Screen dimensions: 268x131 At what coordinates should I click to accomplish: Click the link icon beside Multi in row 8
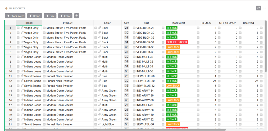(99, 61)
